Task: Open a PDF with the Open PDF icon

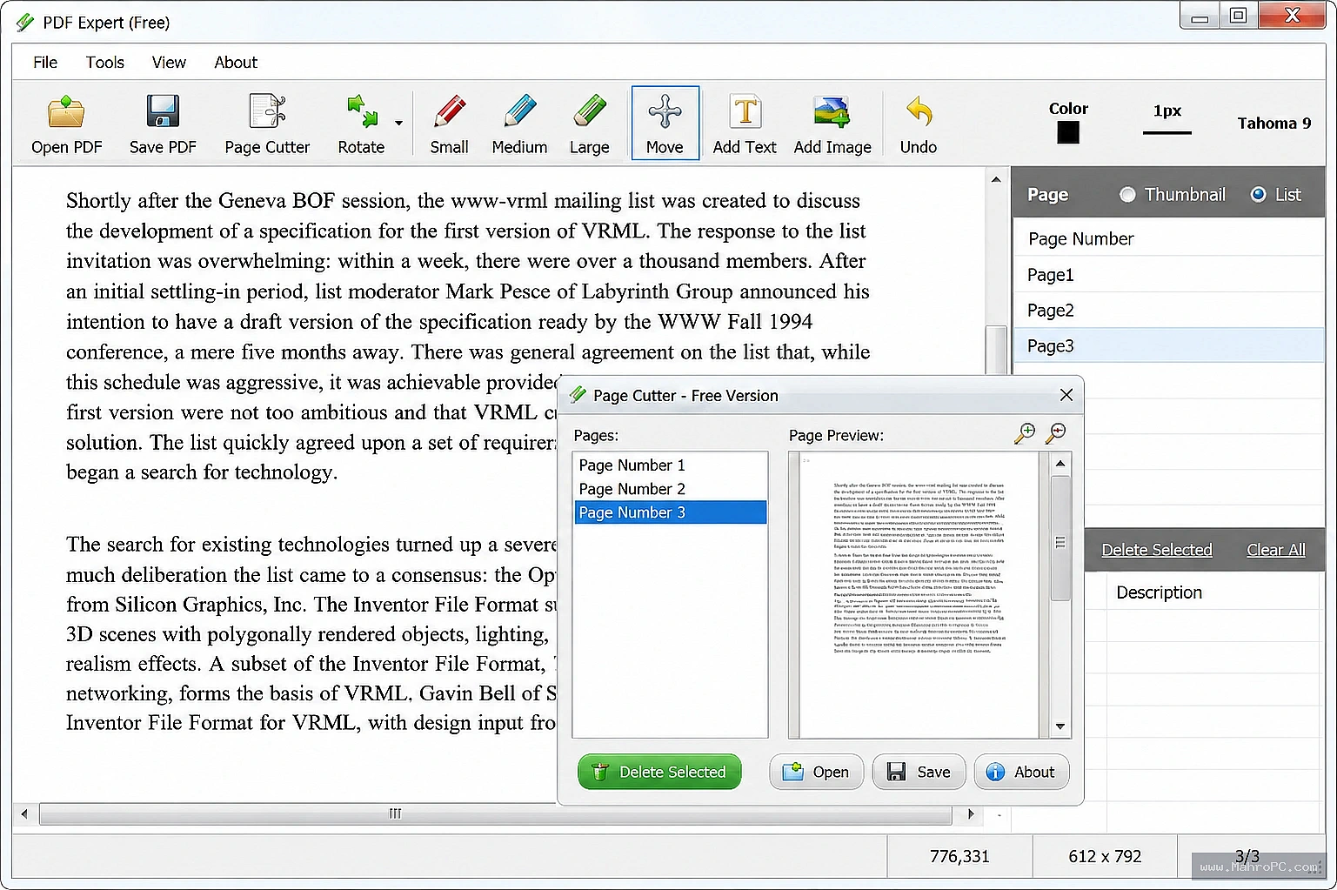Action: coord(66,123)
